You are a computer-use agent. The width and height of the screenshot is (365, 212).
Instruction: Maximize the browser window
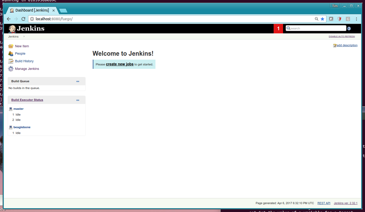[351, 6]
